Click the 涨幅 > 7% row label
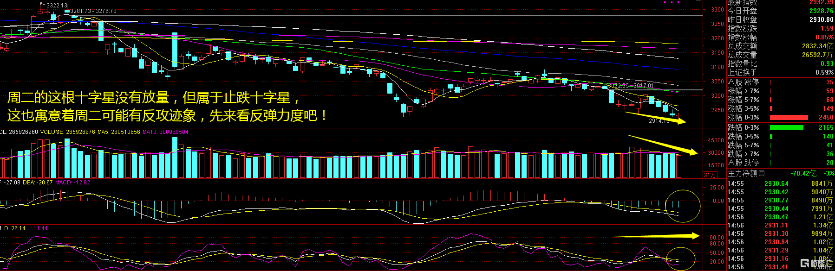Image resolution: width=835 pixels, height=271 pixels. point(743,91)
